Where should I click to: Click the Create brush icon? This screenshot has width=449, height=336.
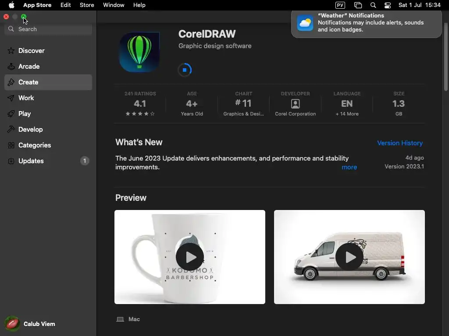tap(11, 82)
